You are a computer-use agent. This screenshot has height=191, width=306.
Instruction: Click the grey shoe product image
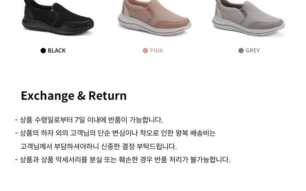pos(248,18)
